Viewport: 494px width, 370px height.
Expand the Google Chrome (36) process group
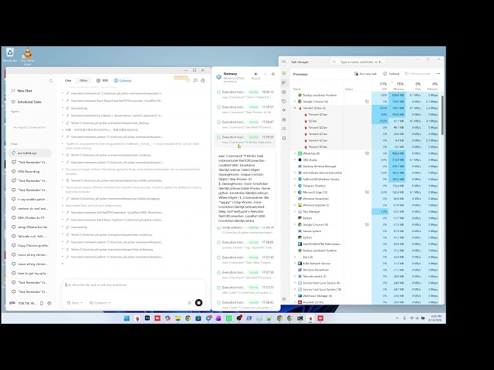(295, 102)
